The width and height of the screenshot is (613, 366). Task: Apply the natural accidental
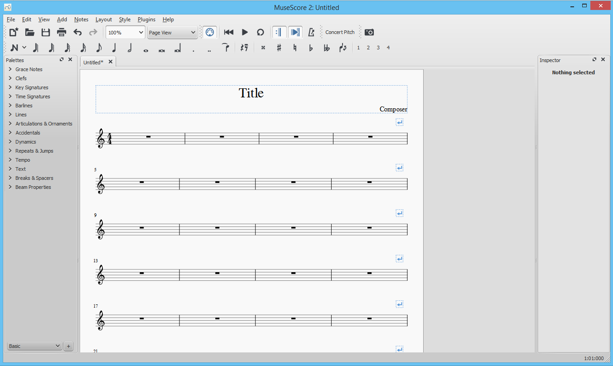pyautogui.click(x=295, y=48)
